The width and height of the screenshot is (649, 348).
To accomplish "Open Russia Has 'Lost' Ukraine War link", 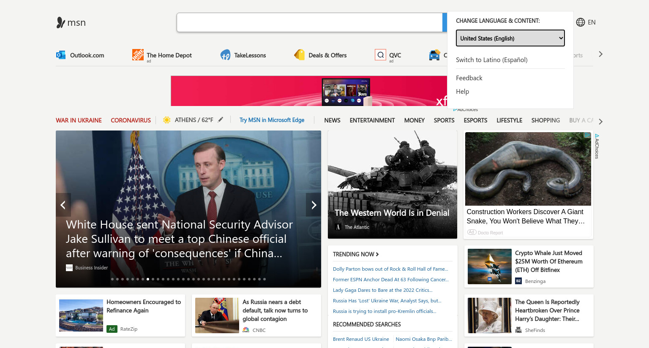I will [387, 301].
